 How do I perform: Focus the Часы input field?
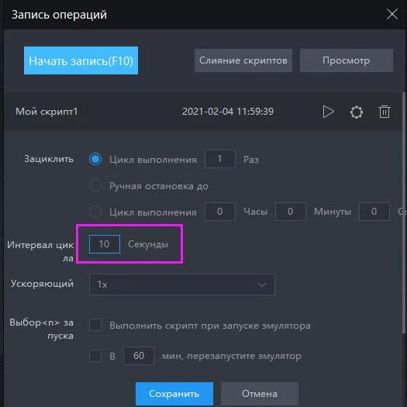(220, 212)
